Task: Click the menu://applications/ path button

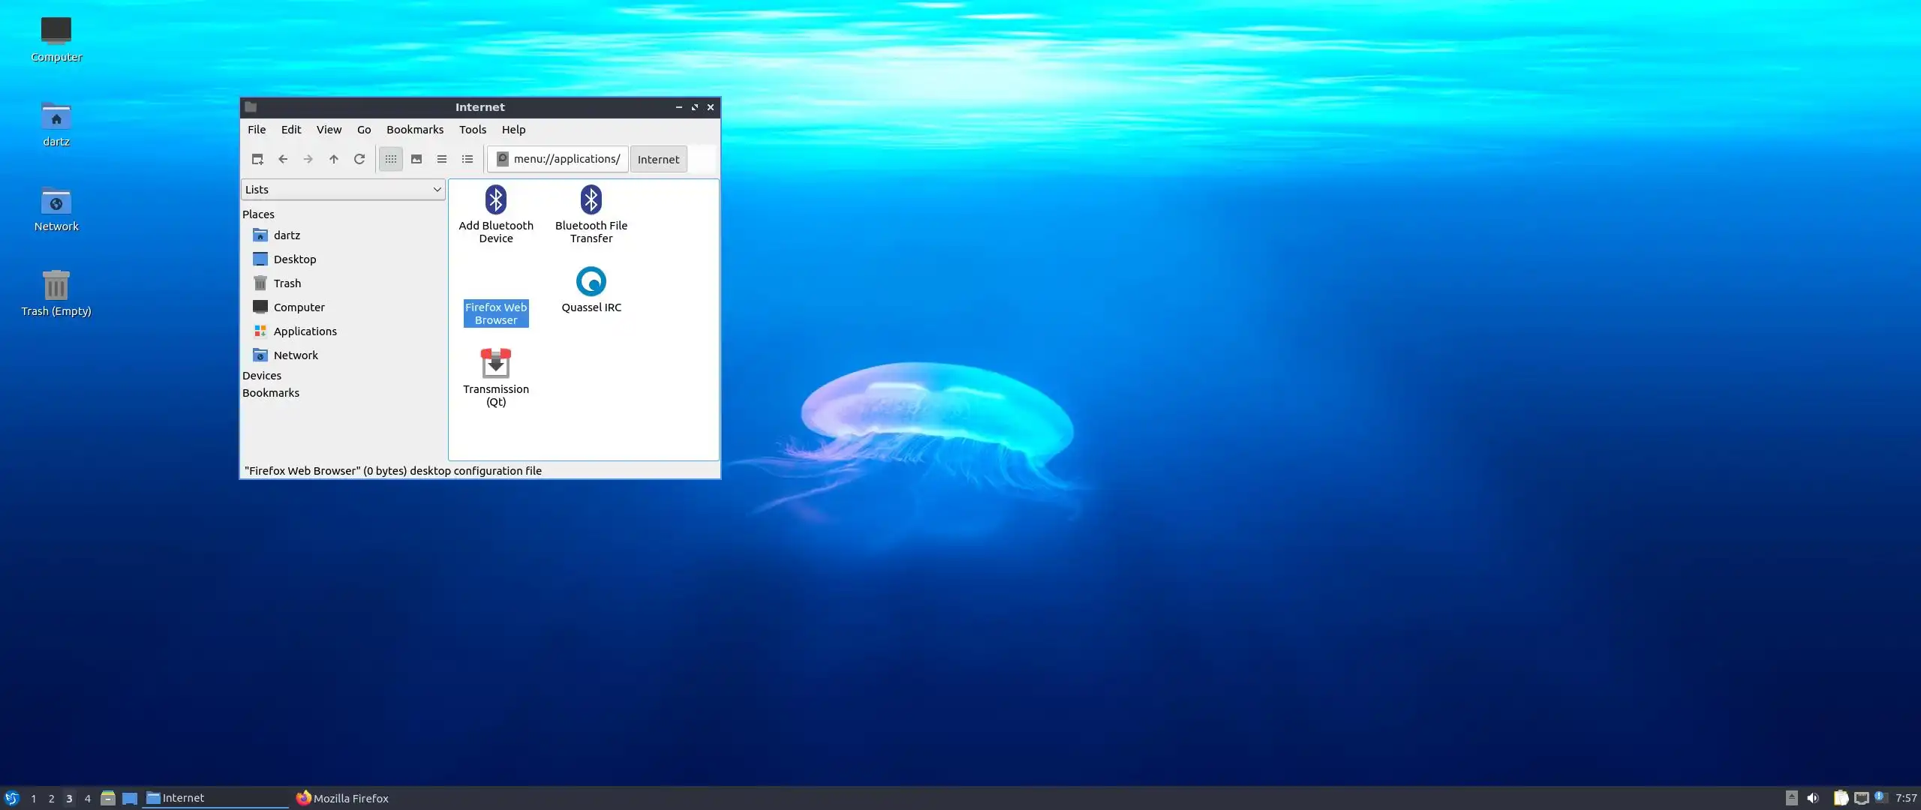Action: [558, 159]
